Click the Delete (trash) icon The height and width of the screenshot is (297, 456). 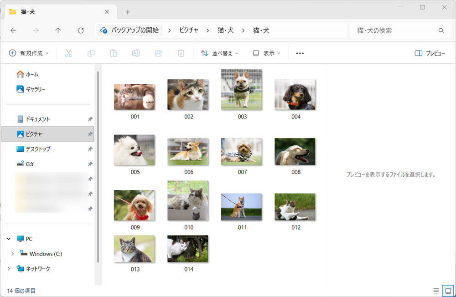coord(181,53)
